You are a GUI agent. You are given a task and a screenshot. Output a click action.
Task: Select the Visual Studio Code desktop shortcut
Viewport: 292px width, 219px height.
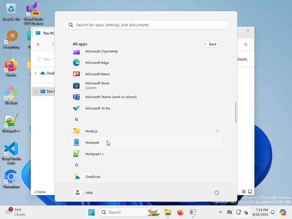pos(11,153)
